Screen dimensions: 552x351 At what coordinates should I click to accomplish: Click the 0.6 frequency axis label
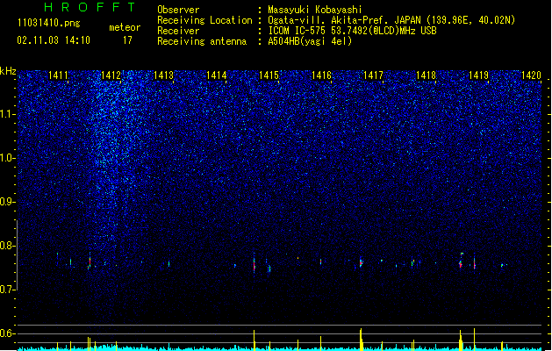coord(8,333)
